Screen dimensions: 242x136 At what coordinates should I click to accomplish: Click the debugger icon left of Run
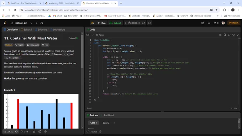click(93, 23)
